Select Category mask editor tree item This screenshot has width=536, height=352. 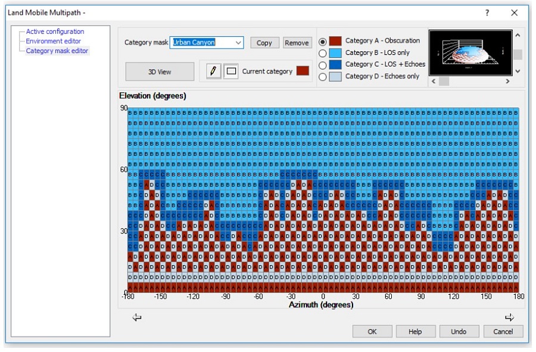click(57, 51)
